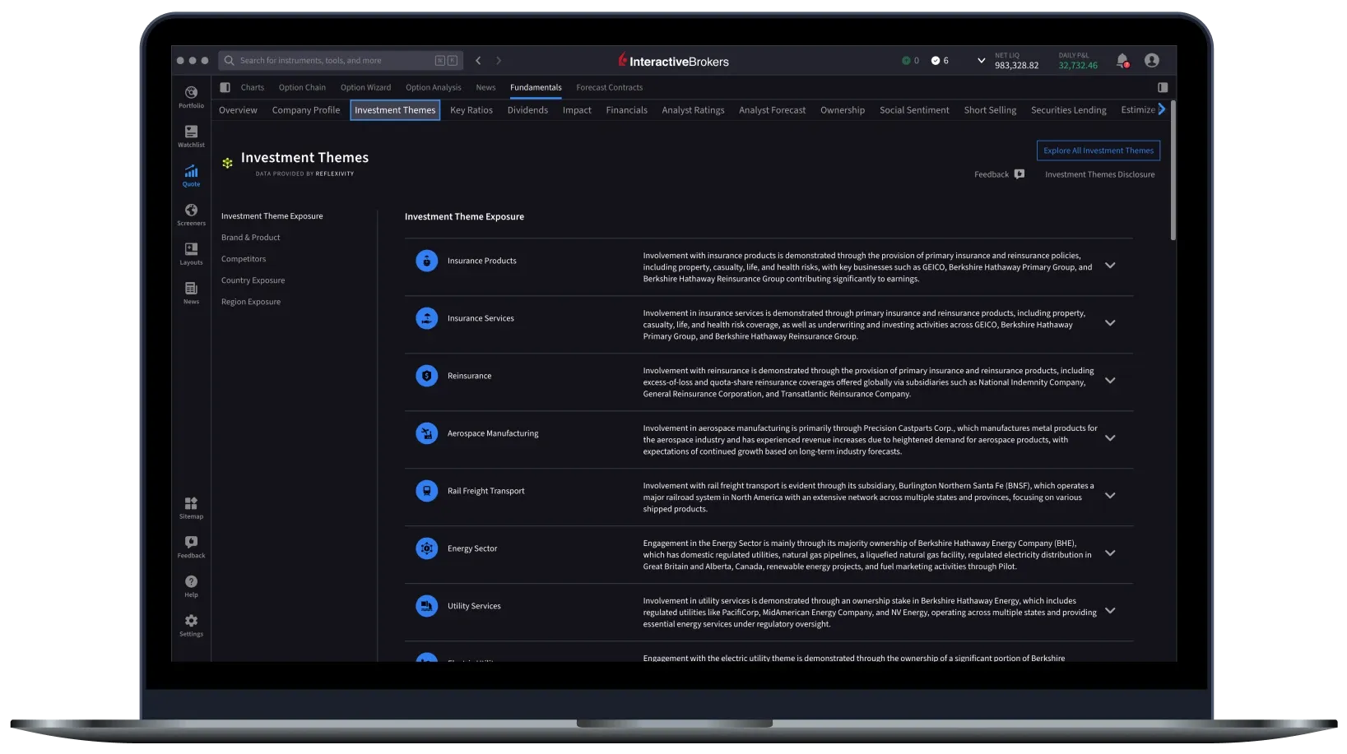The image size is (1347, 754).
Task: Open the Option Chain section
Action: [302, 87]
